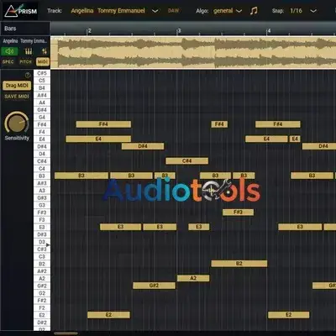Click the D#3 piano key

click(42, 234)
